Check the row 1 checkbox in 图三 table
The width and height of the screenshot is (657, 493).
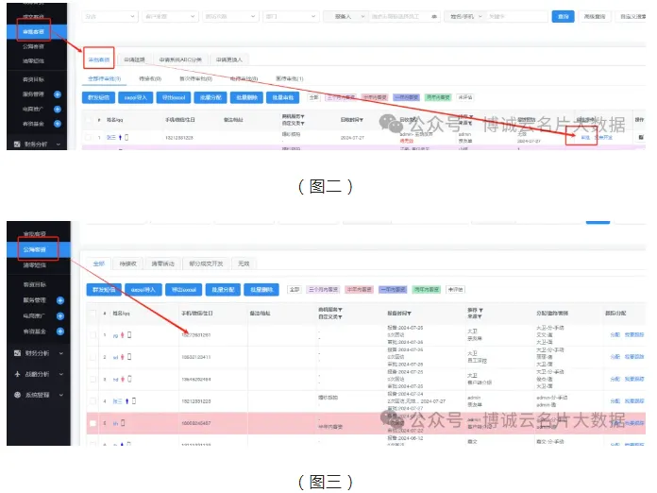click(93, 335)
